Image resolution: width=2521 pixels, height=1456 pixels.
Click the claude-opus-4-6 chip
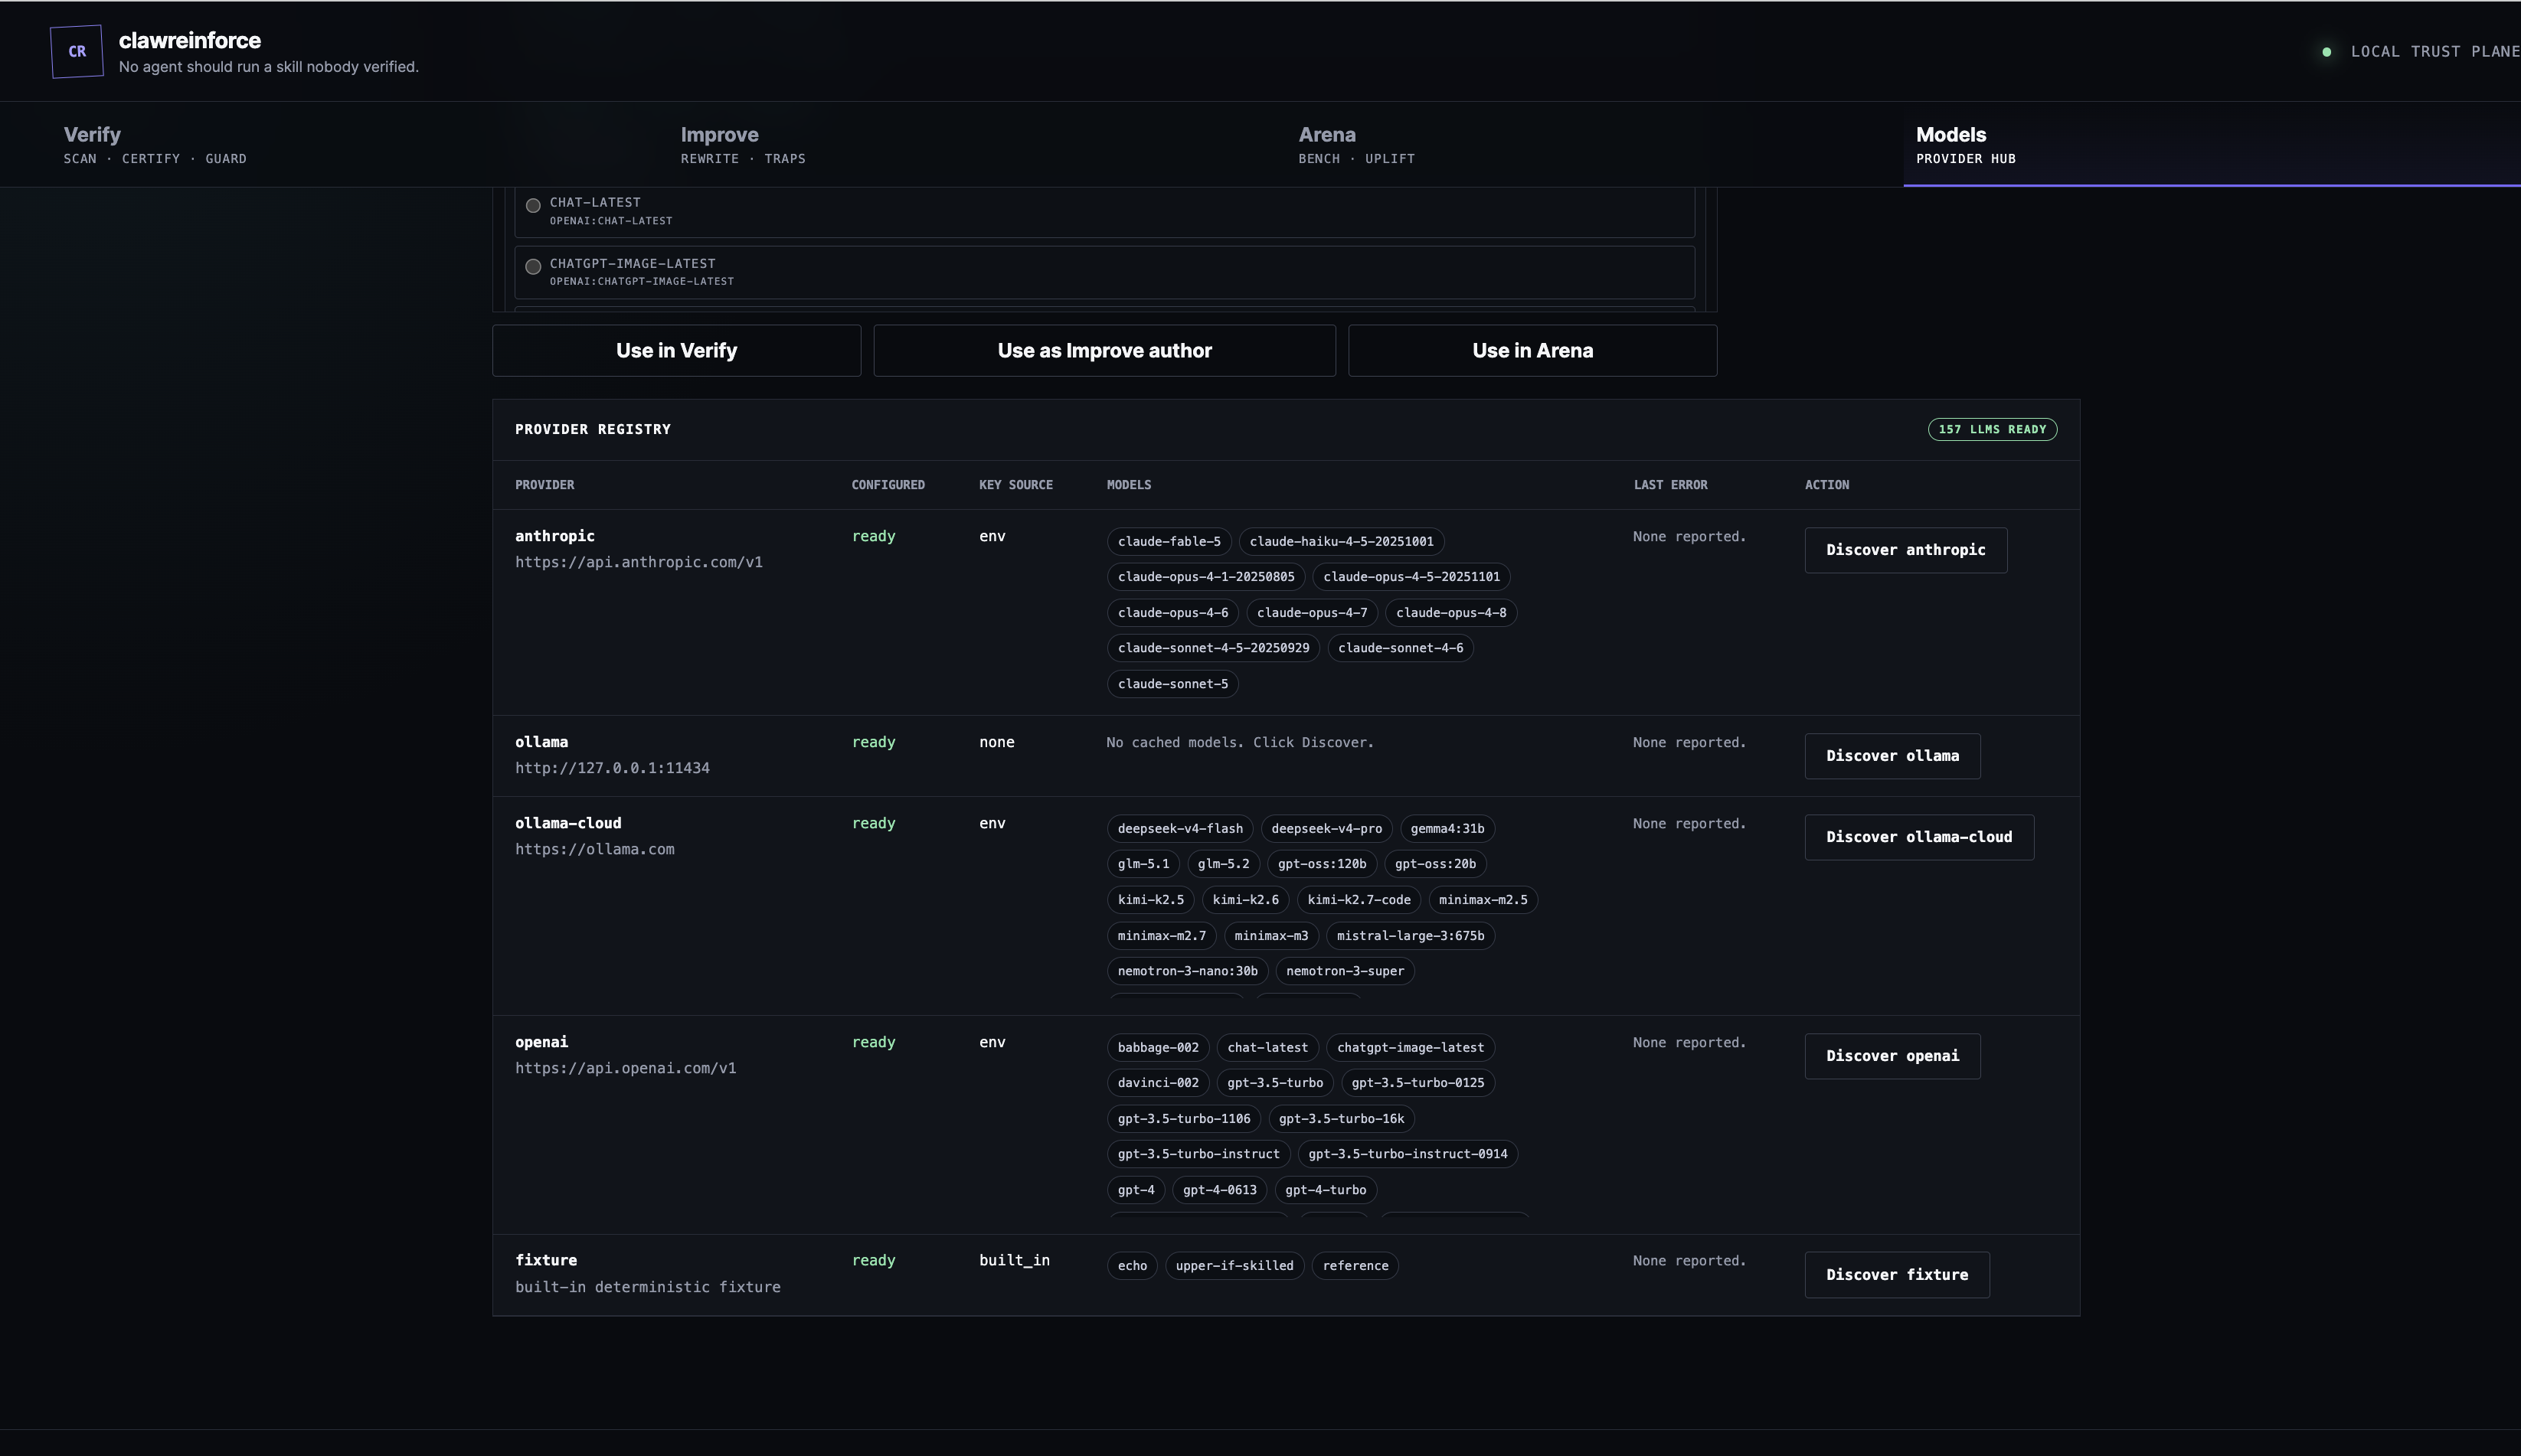[x=1172, y=613]
